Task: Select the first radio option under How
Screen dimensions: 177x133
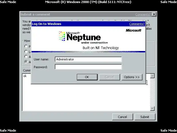Action: [x=26, y=46]
